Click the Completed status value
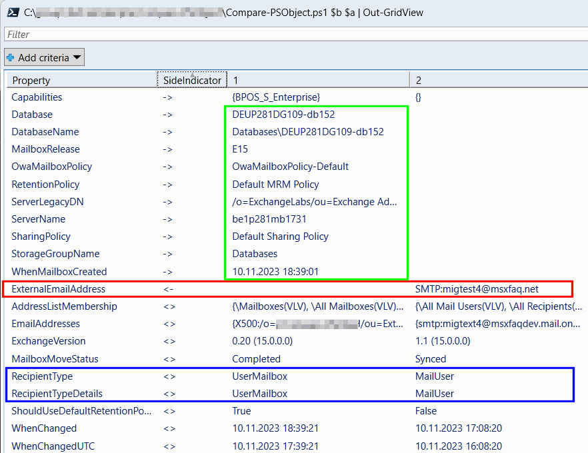588x453 pixels. pos(256,359)
